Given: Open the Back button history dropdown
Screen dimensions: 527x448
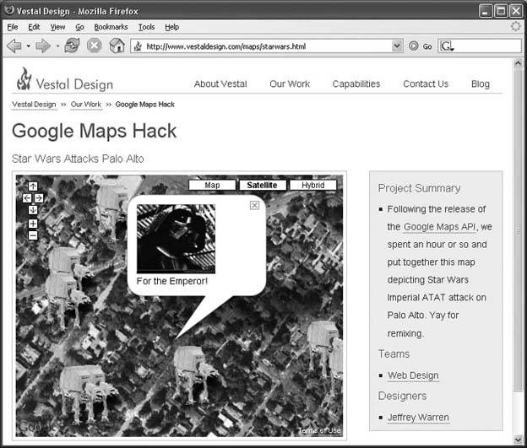Looking at the screenshot, I should [x=28, y=46].
